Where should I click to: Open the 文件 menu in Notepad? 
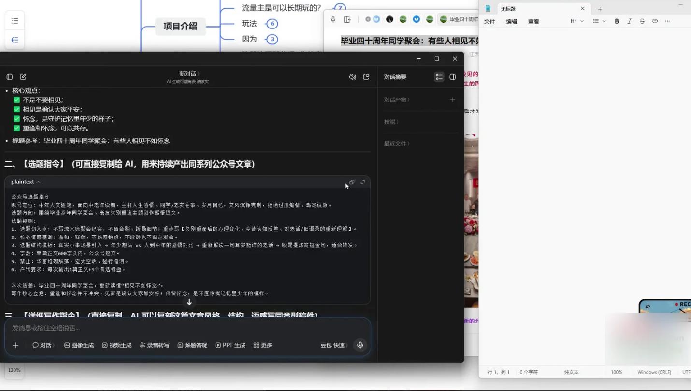click(x=489, y=22)
